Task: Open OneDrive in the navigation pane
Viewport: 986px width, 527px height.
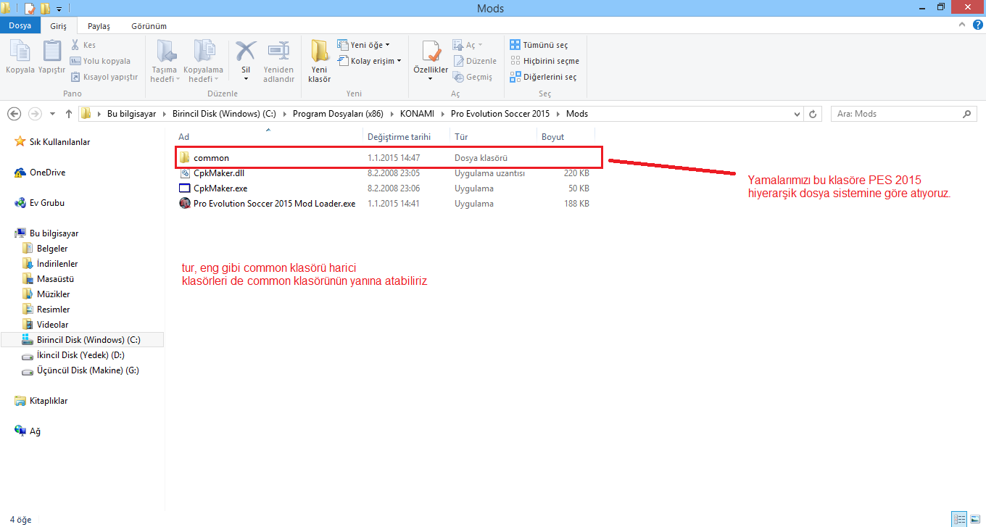Action: 40,173
